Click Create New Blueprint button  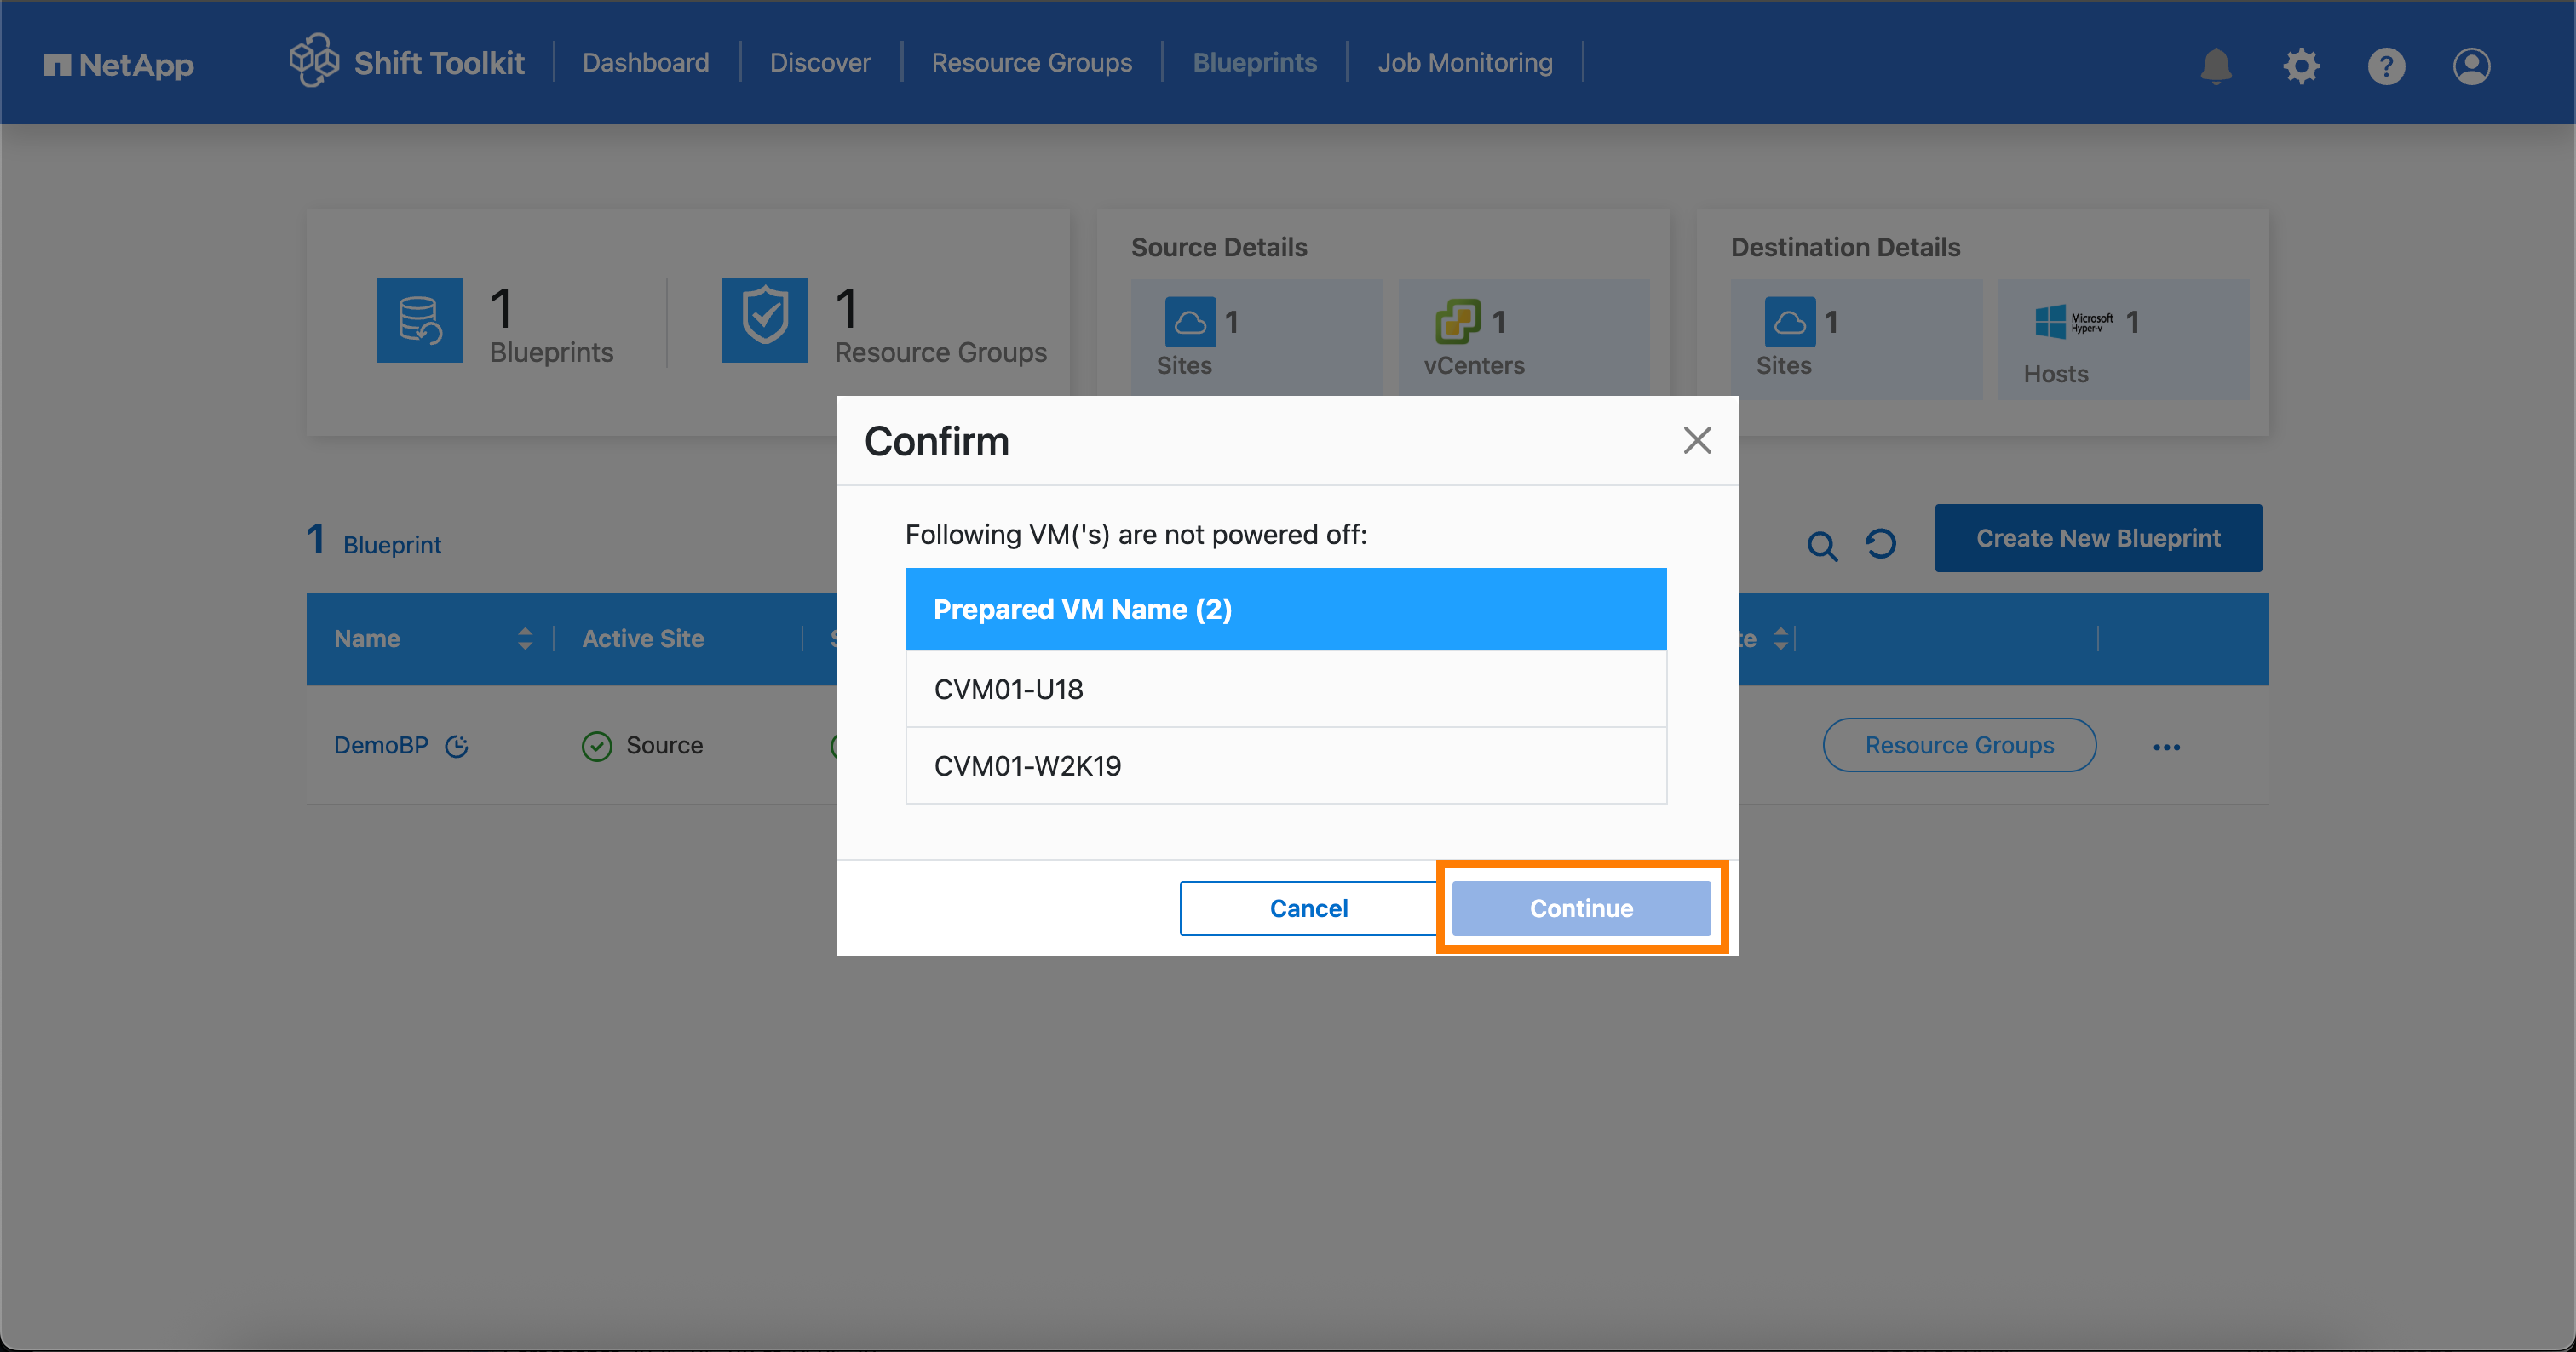coord(2098,537)
